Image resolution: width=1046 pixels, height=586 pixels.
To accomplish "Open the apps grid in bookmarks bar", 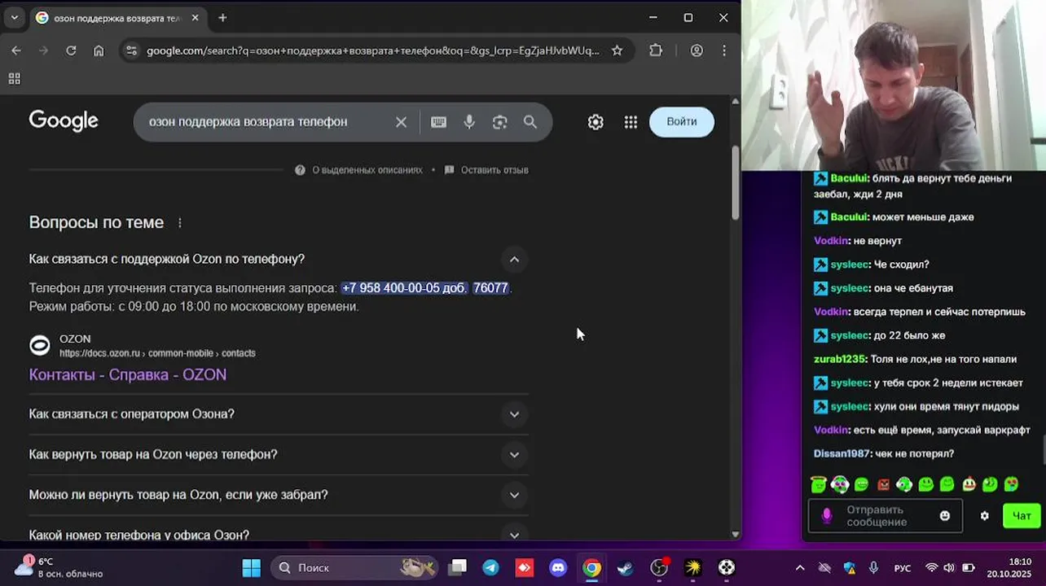I will (14, 79).
